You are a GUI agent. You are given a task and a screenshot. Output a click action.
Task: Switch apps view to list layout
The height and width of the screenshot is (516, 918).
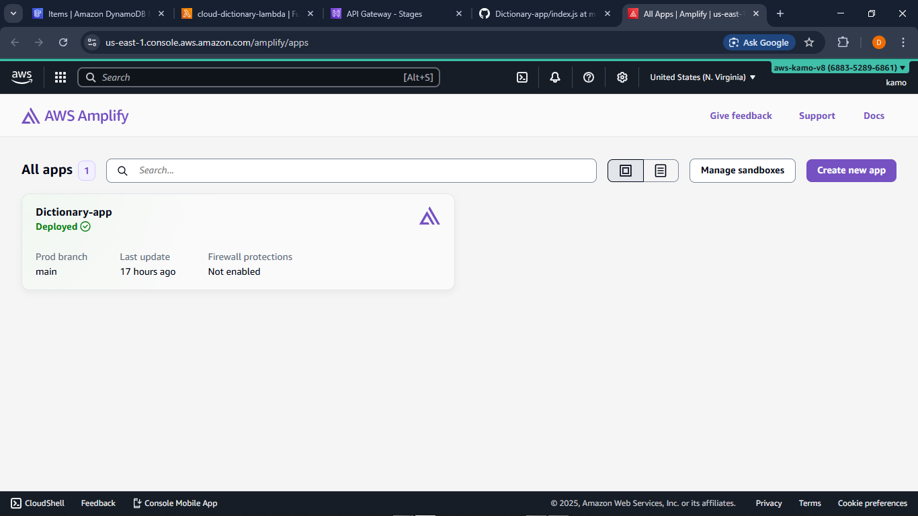(660, 170)
